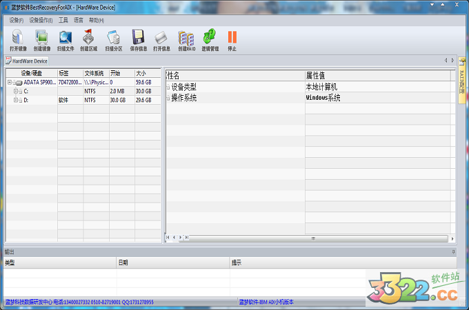The height and width of the screenshot is (310, 469).
Task: Click the property panel horizontal scrollbar thumb
Action: pyautogui.click(x=313, y=238)
